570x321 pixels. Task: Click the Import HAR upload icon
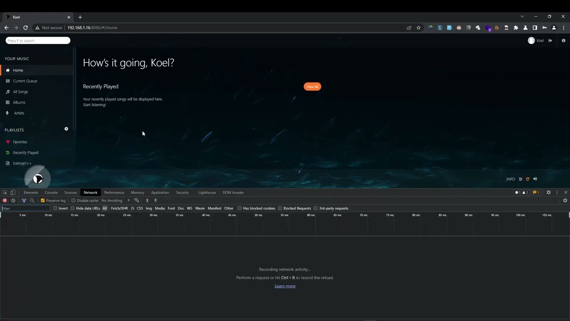click(147, 201)
